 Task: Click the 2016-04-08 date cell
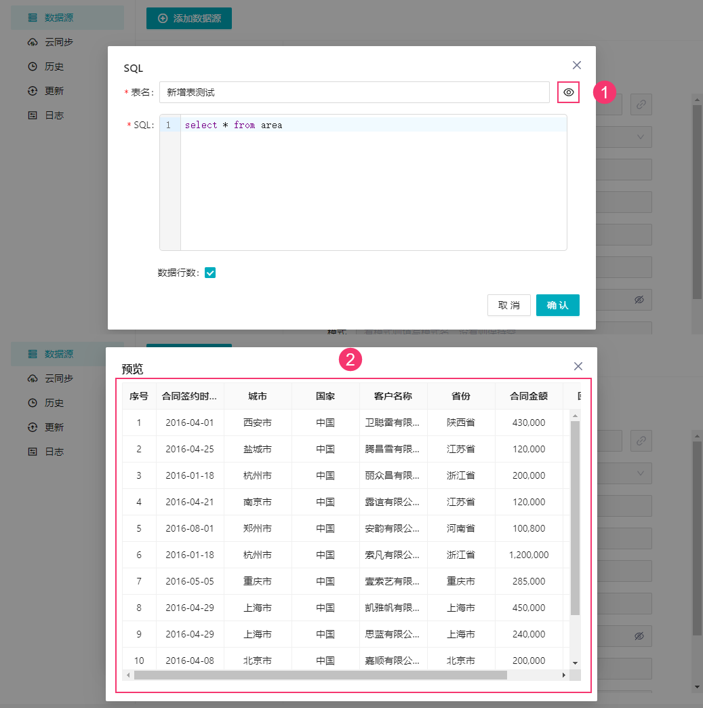click(190, 661)
